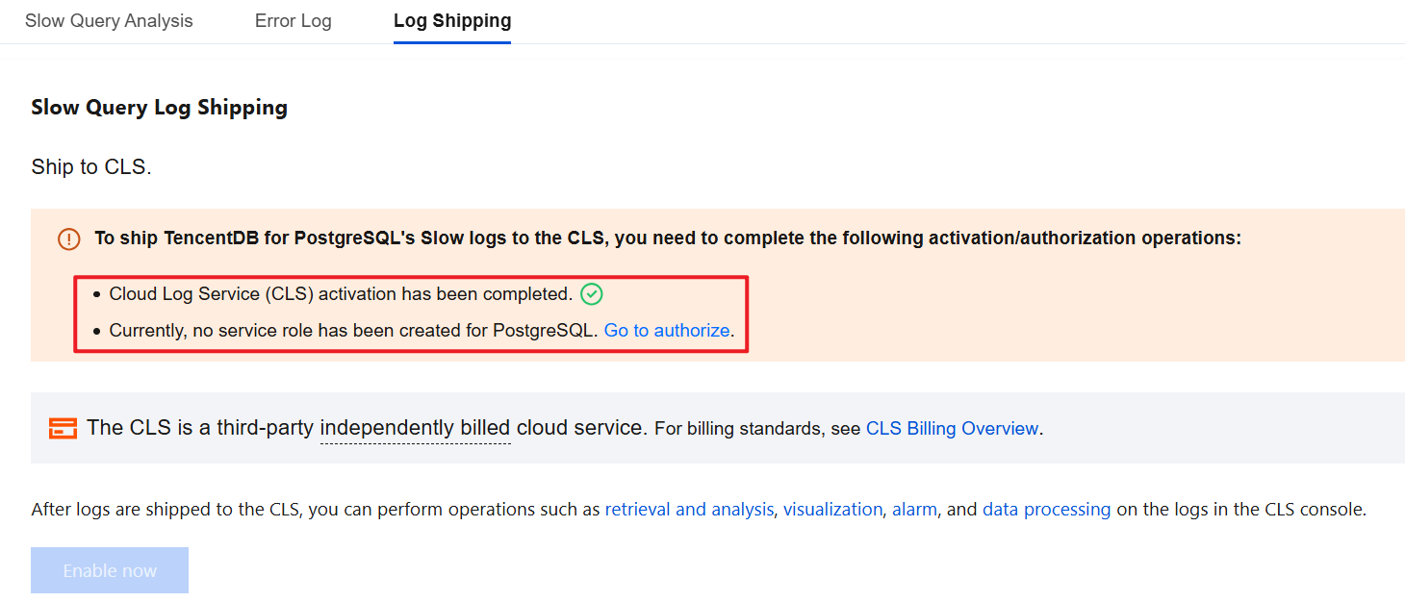The height and width of the screenshot is (602, 1405).
Task: Follow the Go to authorize link
Action: (667, 331)
